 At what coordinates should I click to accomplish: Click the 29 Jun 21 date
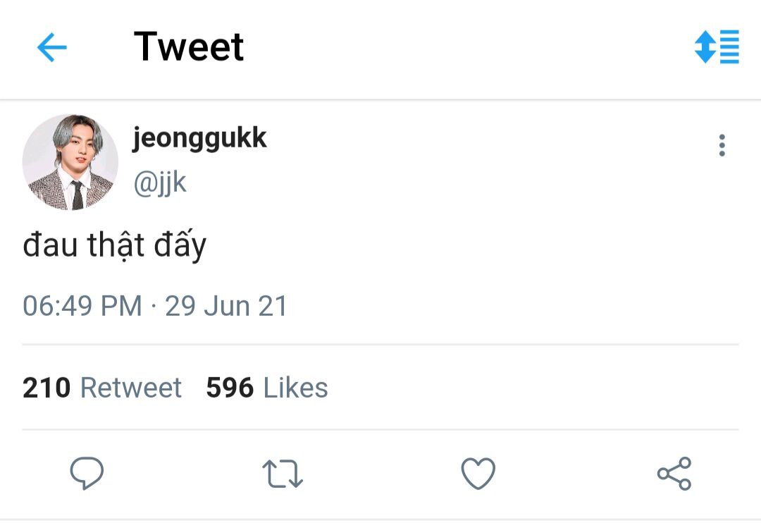(x=226, y=306)
